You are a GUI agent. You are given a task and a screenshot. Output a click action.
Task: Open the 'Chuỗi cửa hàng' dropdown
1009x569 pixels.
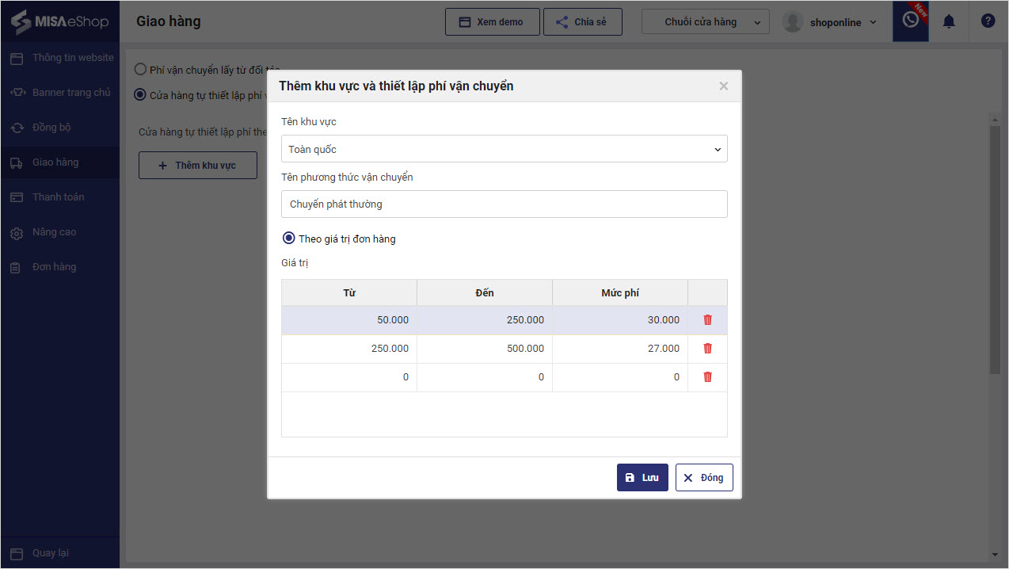tap(705, 22)
